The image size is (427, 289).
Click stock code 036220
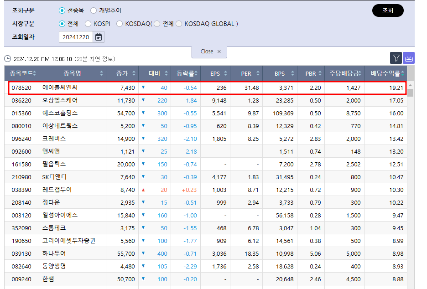pyautogui.click(x=21, y=101)
